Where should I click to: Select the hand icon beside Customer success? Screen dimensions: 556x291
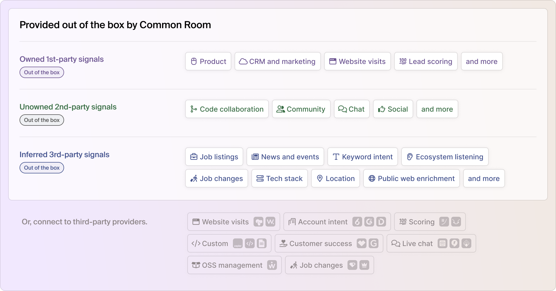(x=283, y=244)
